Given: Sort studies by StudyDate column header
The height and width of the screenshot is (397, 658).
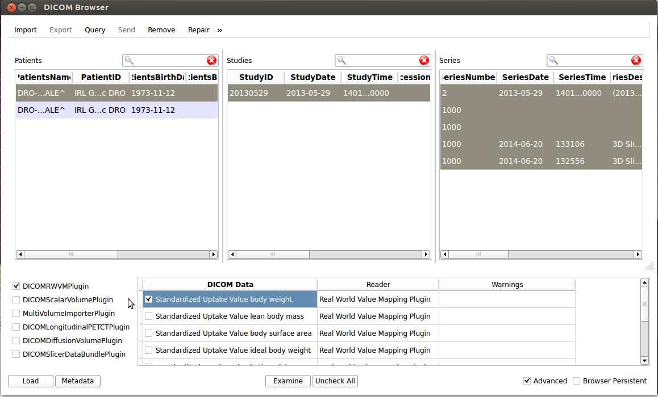Looking at the screenshot, I should pyautogui.click(x=313, y=77).
